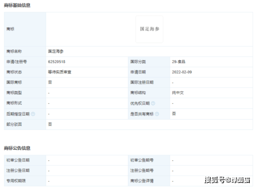256x187 pixels.
Task: Click the help icon beside 优先权日期
Action: pyautogui.click(x=153, y=103)
